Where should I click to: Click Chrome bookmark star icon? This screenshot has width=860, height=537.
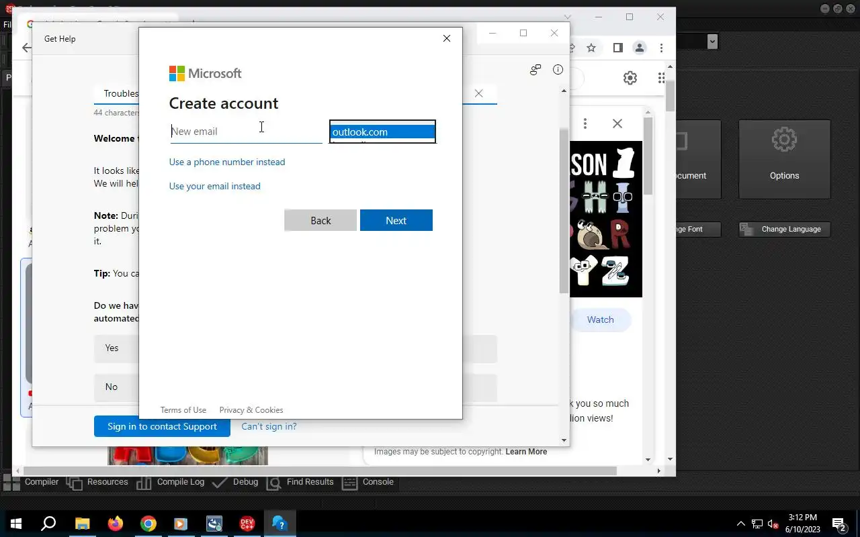pyautogui.click(x=591, y=48)
